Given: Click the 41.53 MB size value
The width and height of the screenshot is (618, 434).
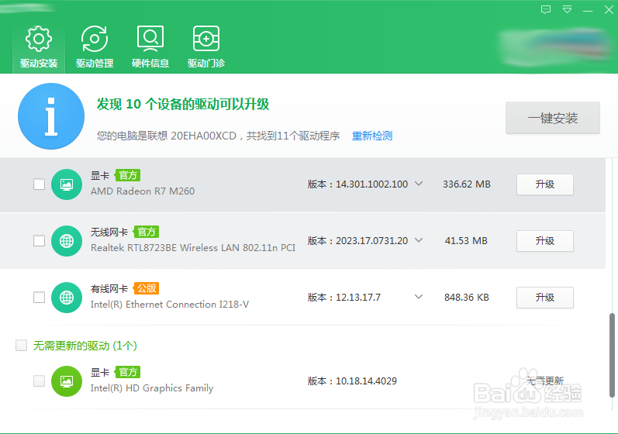Looking at the screenshot, I should pos(466,240).
